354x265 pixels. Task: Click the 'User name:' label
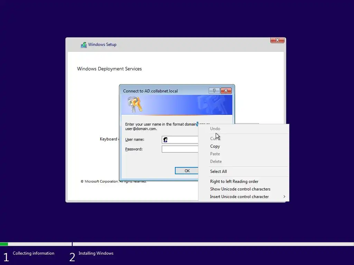pyautogui.click(x=134, y=139)
